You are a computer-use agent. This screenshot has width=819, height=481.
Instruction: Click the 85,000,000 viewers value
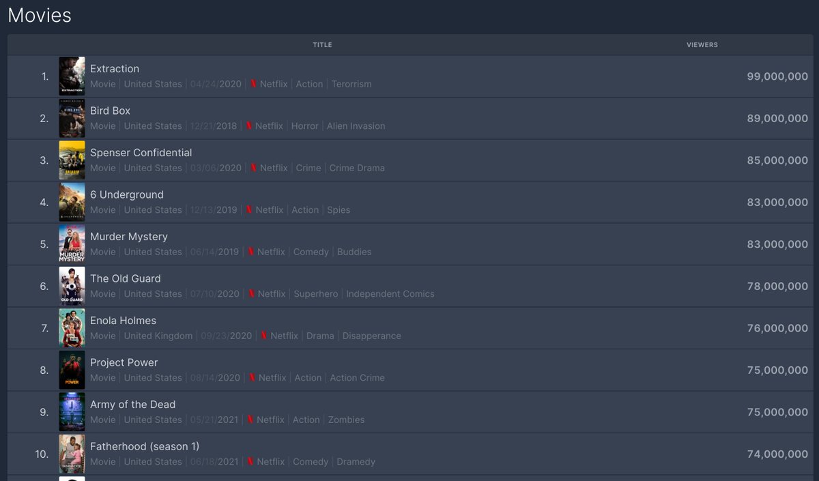coord(777,161)
